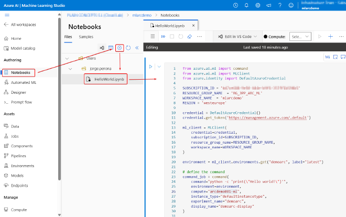Click the mlarcdemo breadcrumb link
This screenshot has height=217, width=346.
142,15
